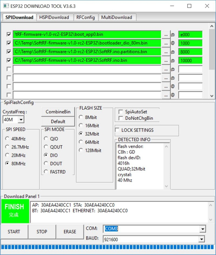Click the first empty file path field

87,69
